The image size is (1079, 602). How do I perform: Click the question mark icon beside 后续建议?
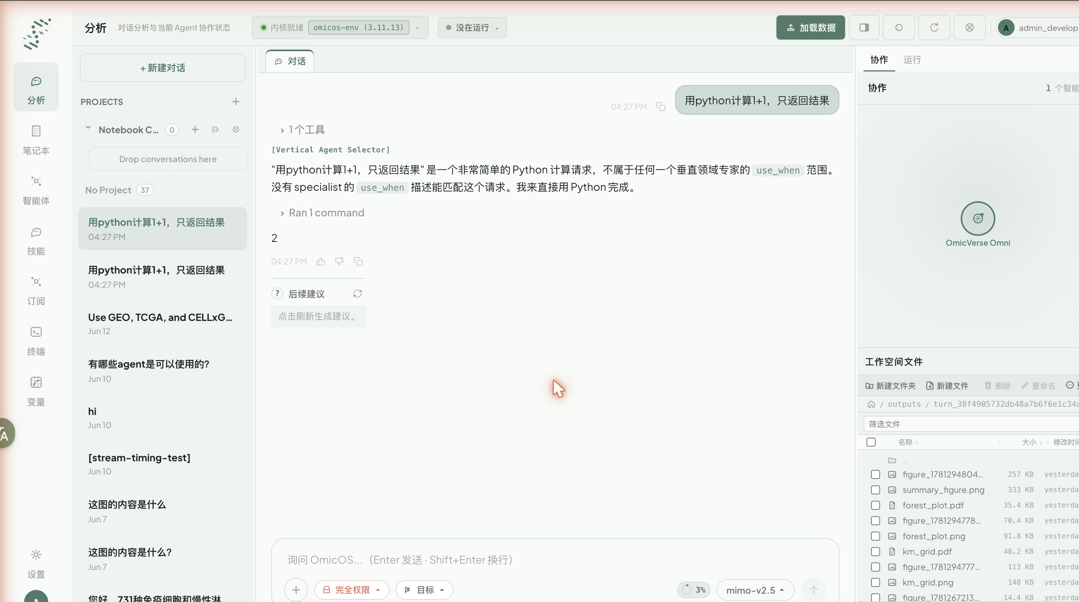[x=277, y=294]
